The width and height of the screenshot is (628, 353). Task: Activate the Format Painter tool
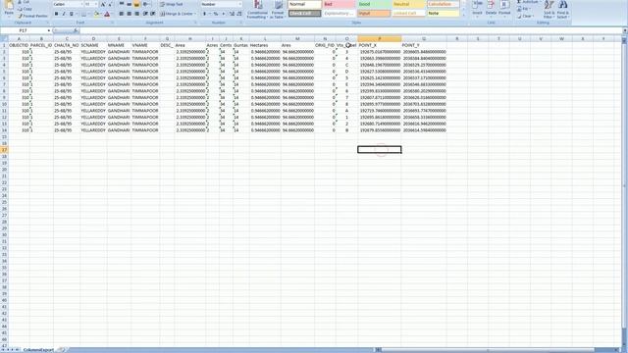pos(32,16)
